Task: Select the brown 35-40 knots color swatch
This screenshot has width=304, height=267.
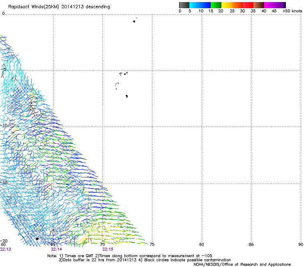Action: (259, 5)
